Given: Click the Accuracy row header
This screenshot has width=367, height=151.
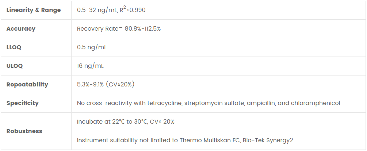Looking at the screenshot, I should coord(21,29).
